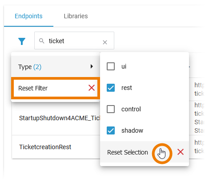The height and width of the screenshot is (179, 205).
Task: Select the StartupShutdown4ACME endpoint row
Action: point(56,118)
